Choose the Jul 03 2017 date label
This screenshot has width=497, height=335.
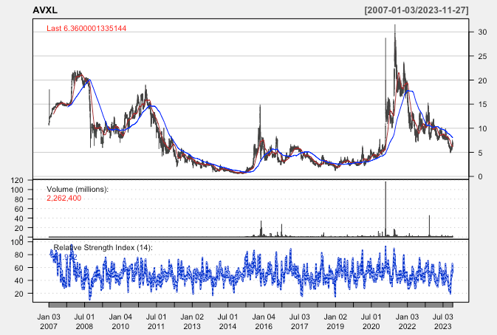pyautogui.click(x=299, y=320)
